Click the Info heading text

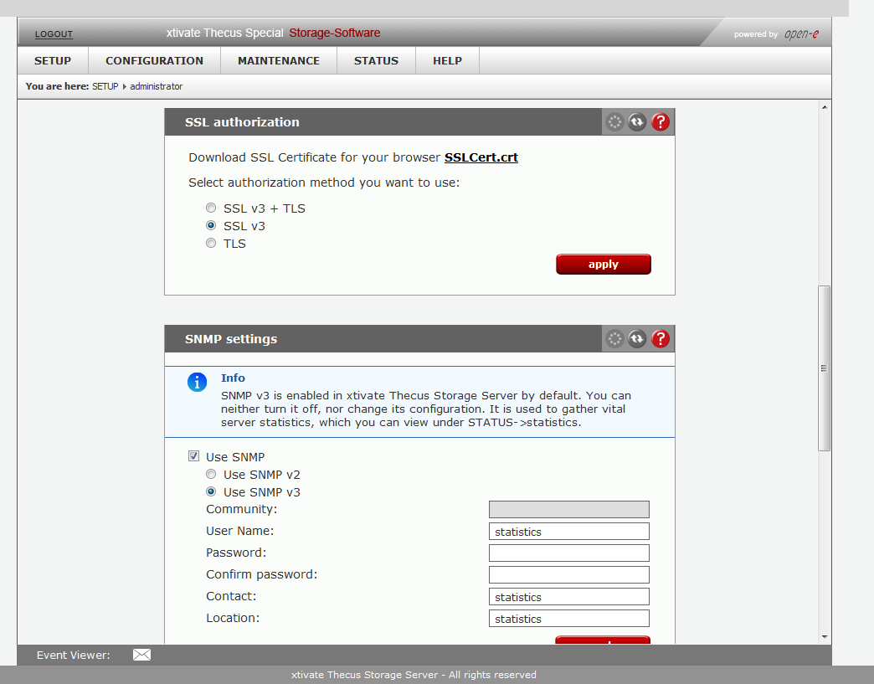pos(233,378)
